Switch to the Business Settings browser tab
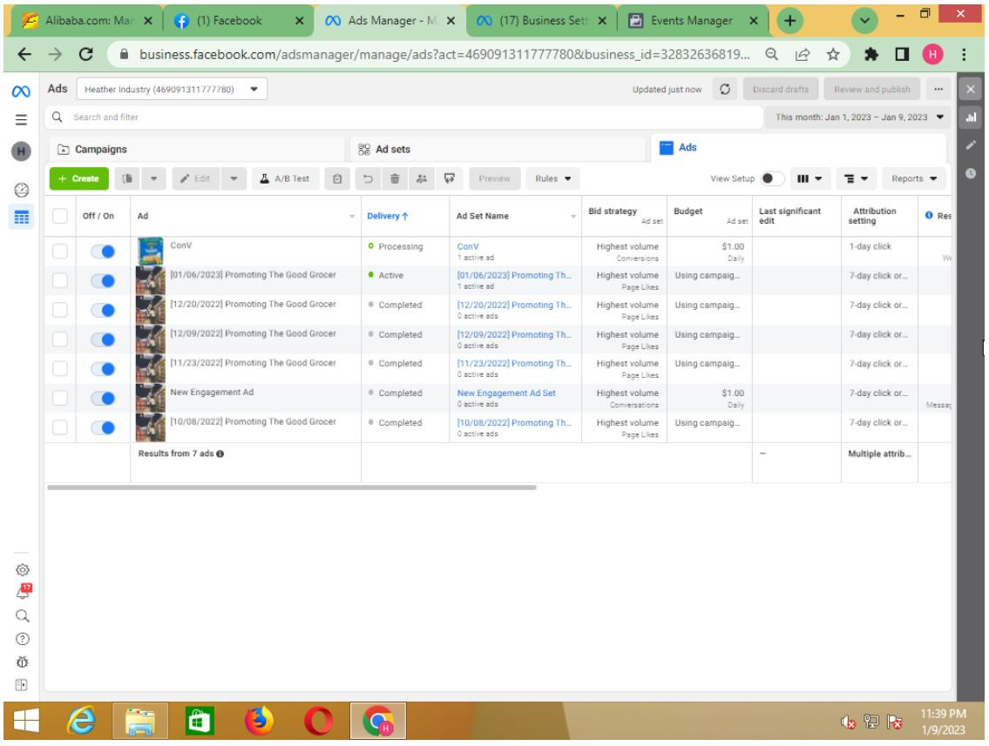The image size is (989, 746). (x=540, y=21)
